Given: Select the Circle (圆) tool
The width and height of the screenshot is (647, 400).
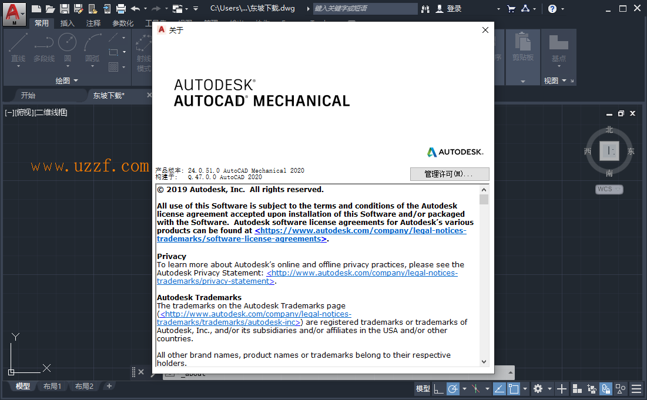Looking at the screenshot, I should coord(67,48).
